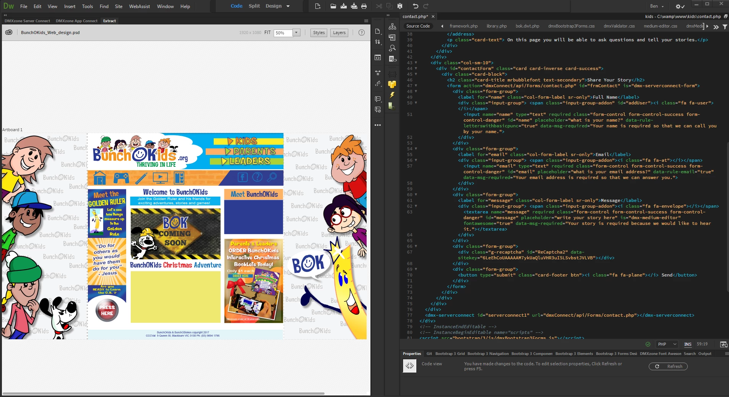
Task: Collapse the form tag at line 47
Action: [416, 86]
